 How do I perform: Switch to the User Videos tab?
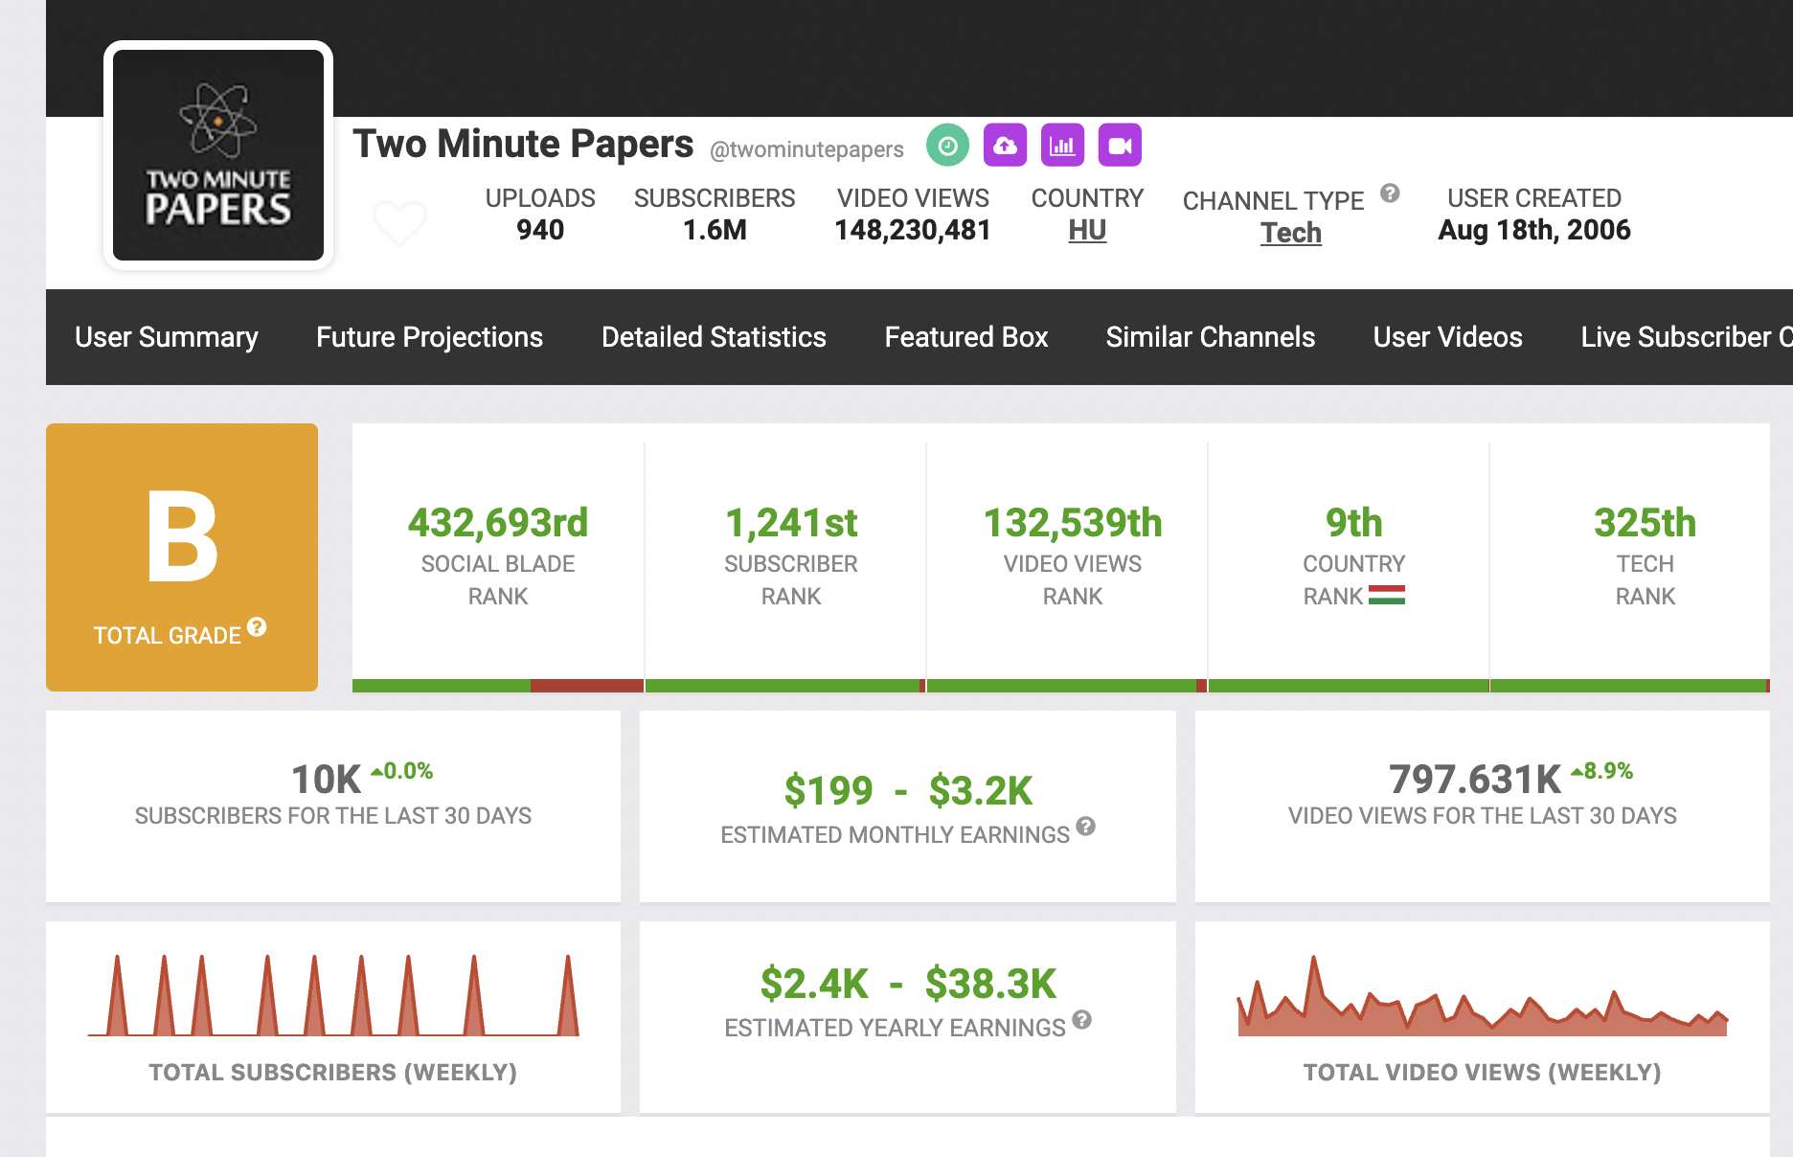tap(1448, 337)
